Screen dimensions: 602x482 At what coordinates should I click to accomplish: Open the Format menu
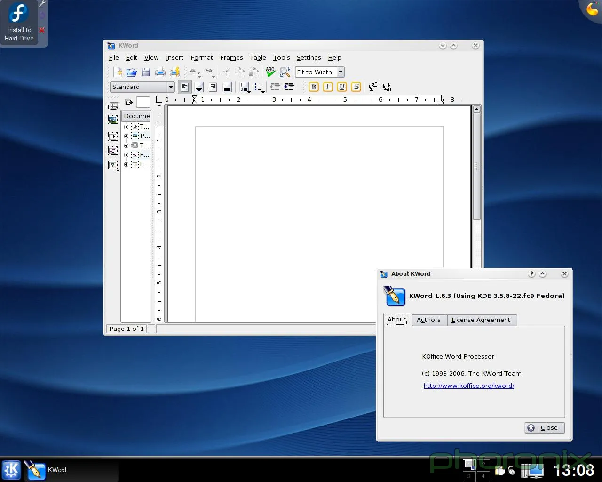pyautogui.click(x=202, y=57)
